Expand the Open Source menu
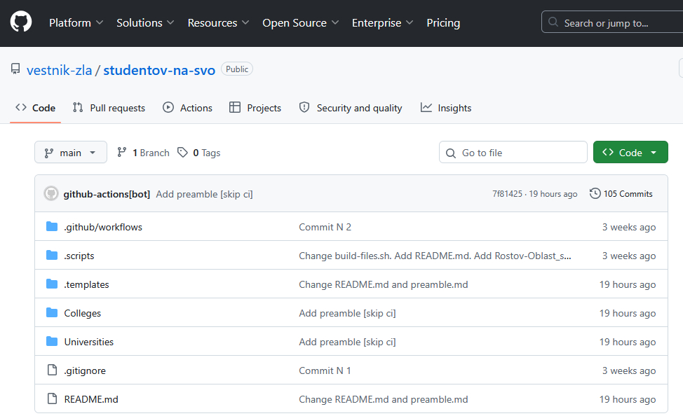The width and height of the screenshot is (683, 416). (301, 22)
